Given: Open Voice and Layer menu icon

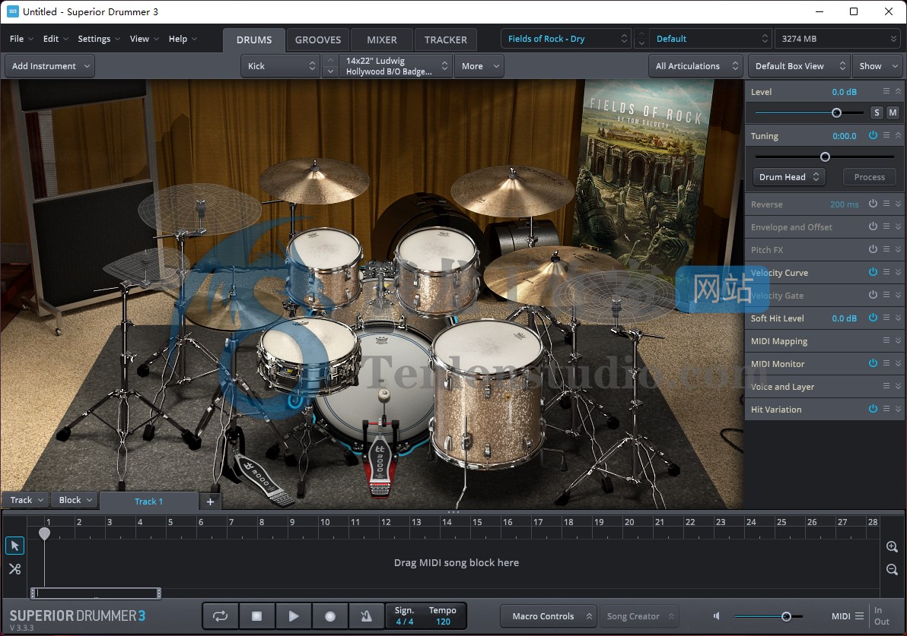Looking at the screenshot, I should 886,386.
